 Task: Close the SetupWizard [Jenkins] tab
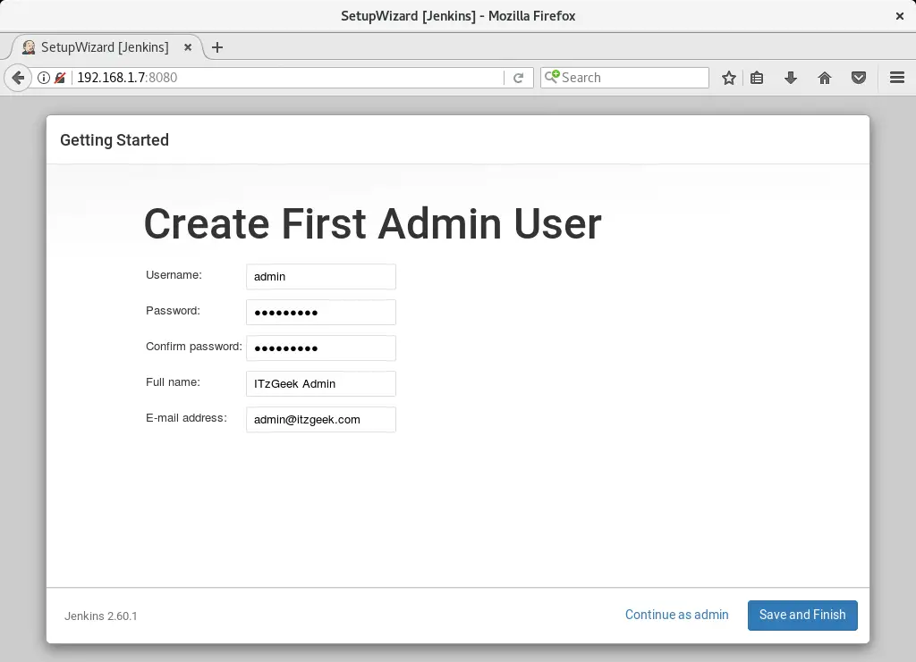pos(188,47)
